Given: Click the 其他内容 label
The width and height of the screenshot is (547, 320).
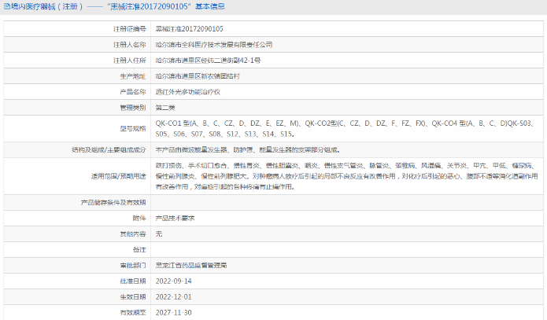Looking at the screenshot, I should [x=132, y=234].
